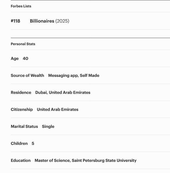Click the divider line above Personal Stats
The height and width of the screenshot is (173, 170).
tap(90, 38)
